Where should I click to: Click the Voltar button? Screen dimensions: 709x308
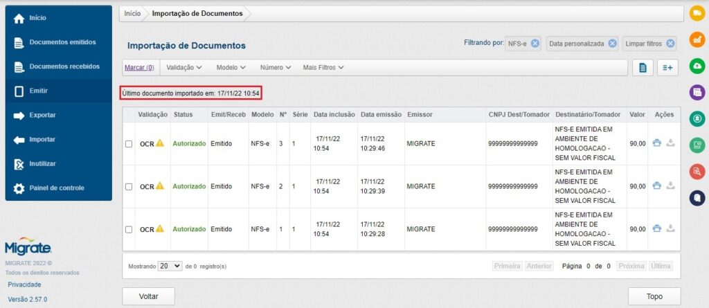pyautogui.click(x=148, y=296)
